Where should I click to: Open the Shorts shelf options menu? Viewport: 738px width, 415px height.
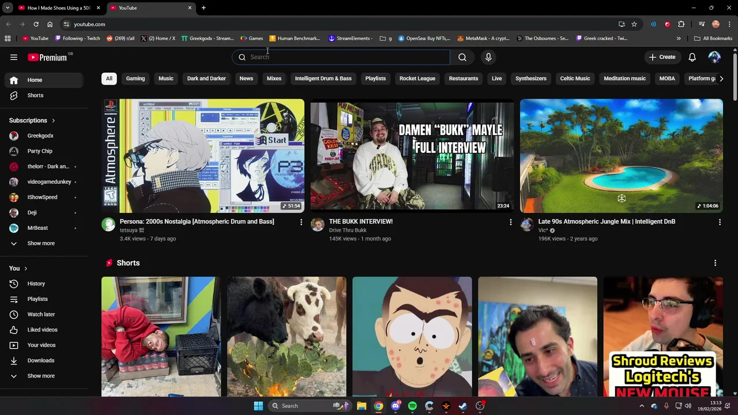coord(715,263)
